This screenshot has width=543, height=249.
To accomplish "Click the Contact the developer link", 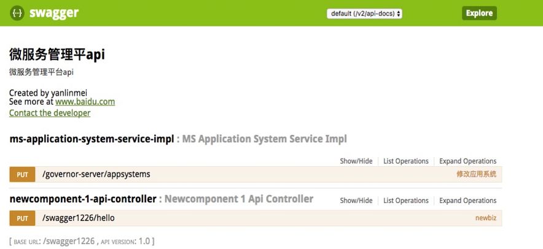I will (x=50, y=113).
